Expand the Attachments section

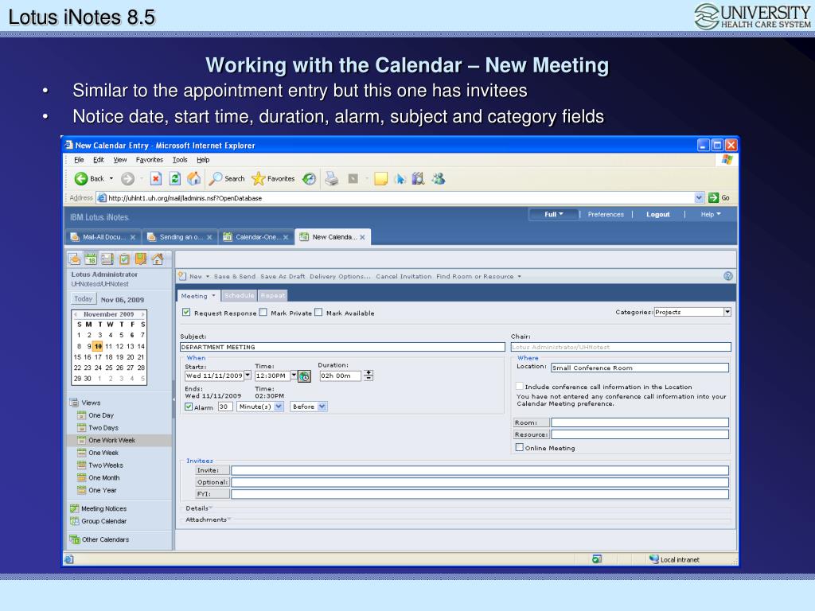(207, 520)
